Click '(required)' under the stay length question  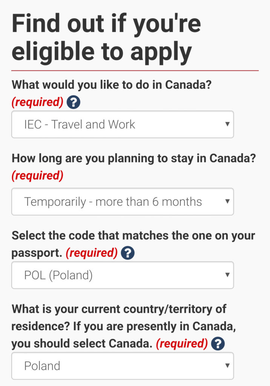[37, 176]
